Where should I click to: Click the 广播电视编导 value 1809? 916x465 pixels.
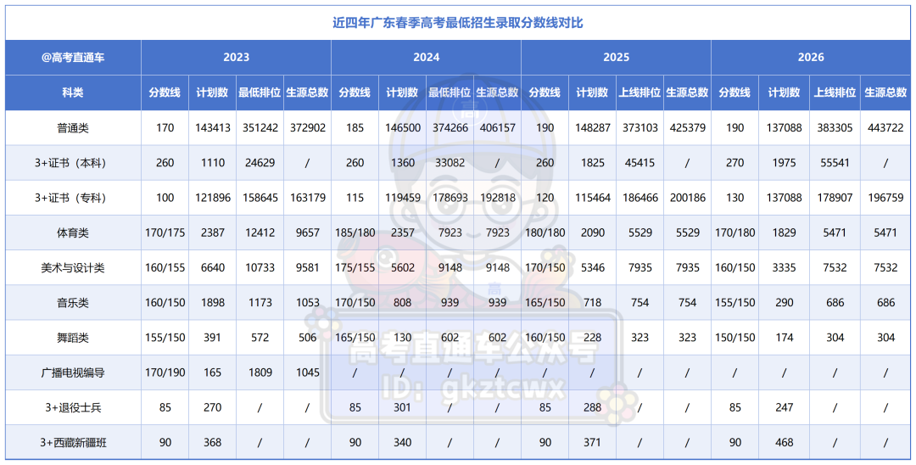(x=260, y=373)
